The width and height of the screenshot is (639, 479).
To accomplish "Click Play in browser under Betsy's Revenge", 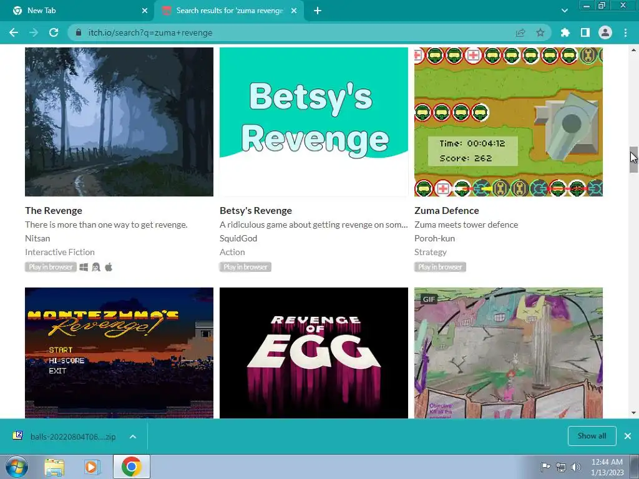I will [245, 267].
